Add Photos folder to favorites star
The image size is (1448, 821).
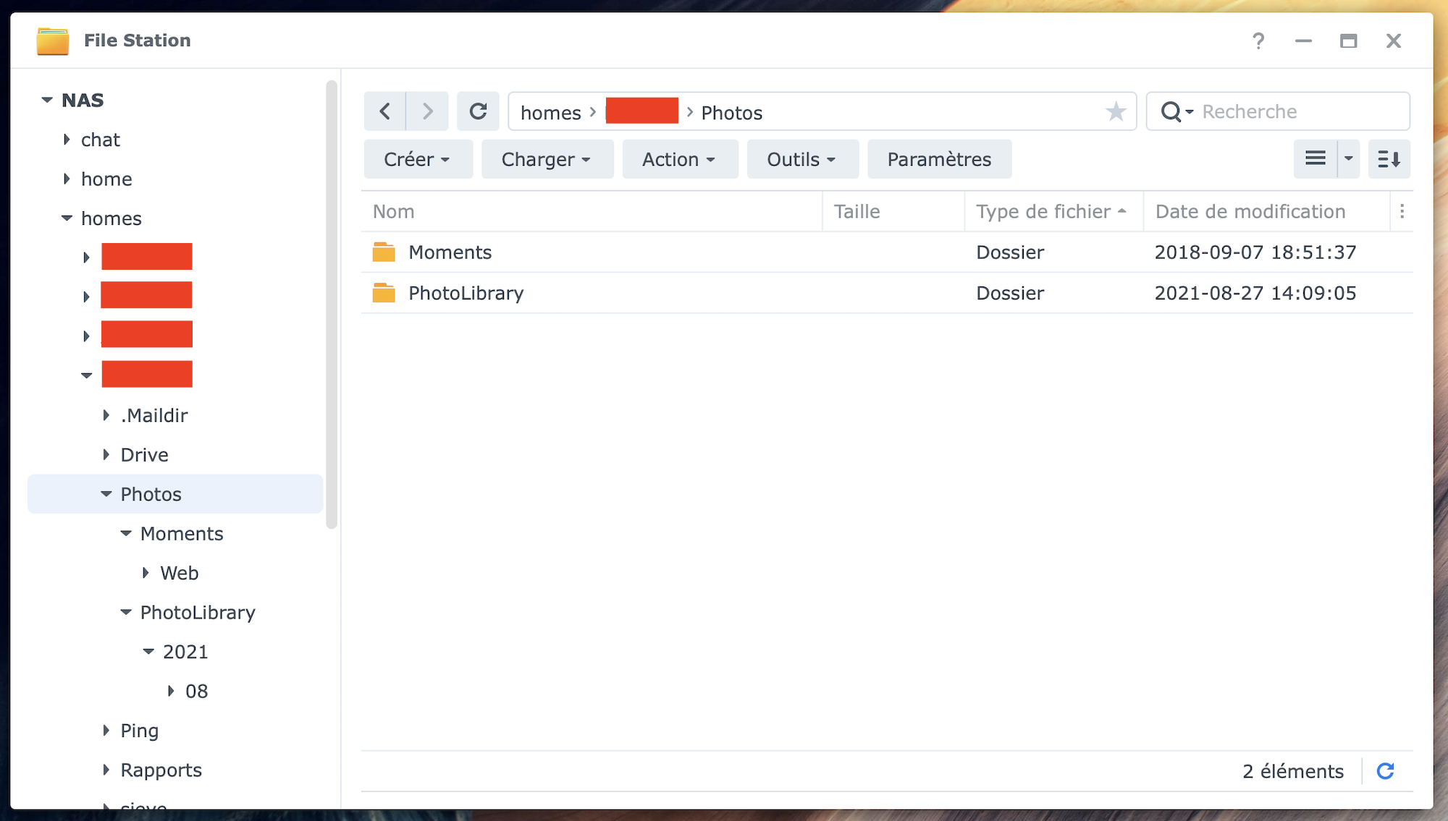click(x=1116, y=111)
